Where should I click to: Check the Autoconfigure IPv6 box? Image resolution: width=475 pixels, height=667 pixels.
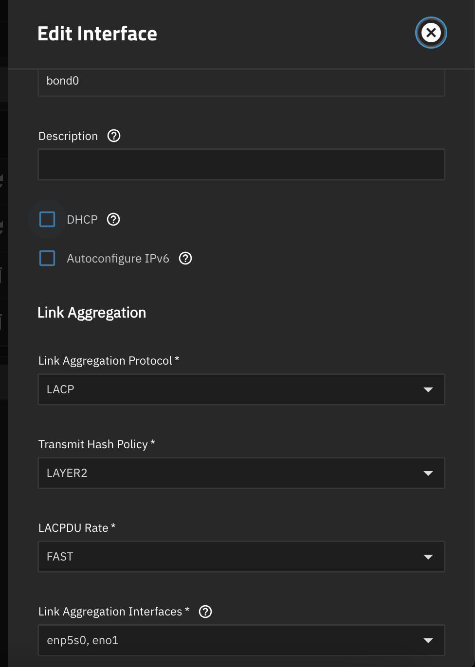[47, 258]
